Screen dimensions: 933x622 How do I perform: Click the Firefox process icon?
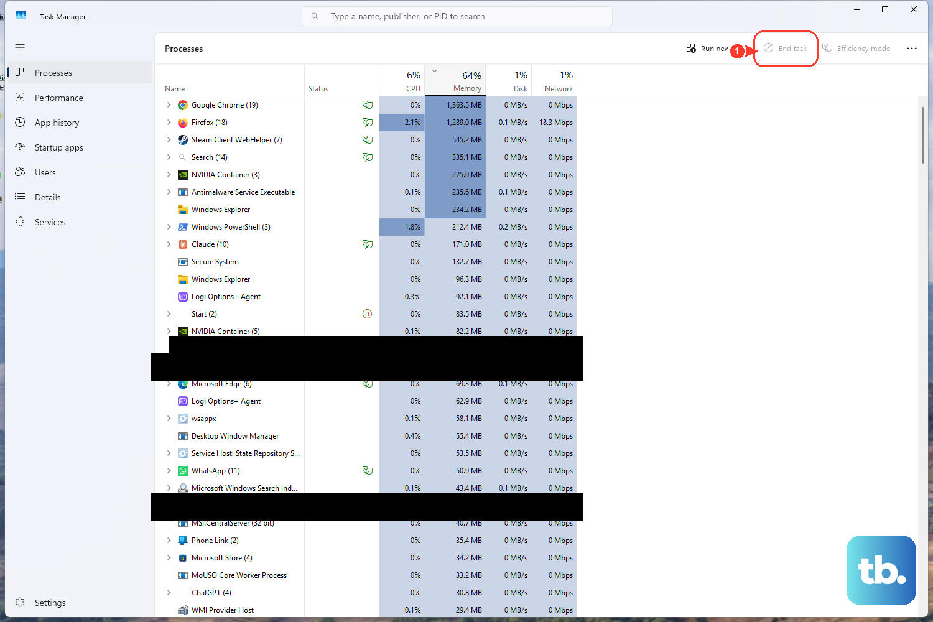183,123
